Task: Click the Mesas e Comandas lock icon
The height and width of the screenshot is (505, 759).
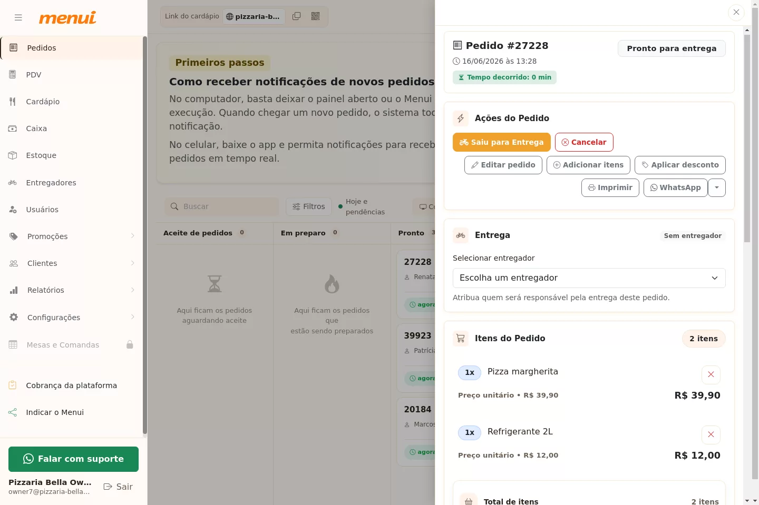Action: 130,344
